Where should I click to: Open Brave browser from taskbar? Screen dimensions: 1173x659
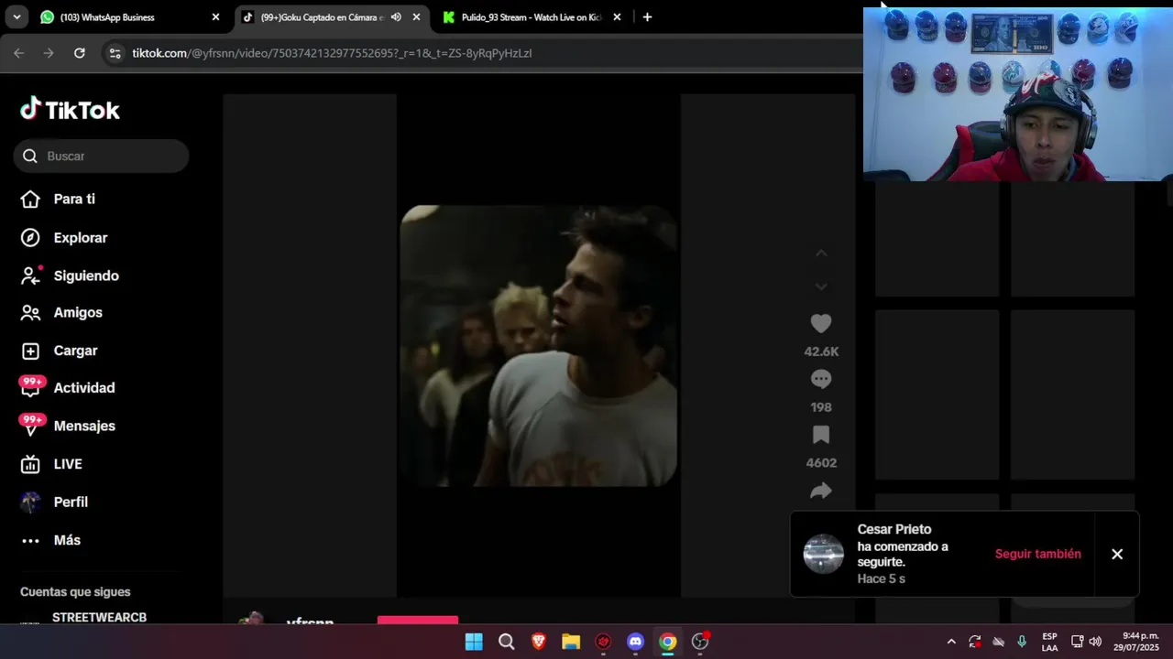(x=538, y=642)
